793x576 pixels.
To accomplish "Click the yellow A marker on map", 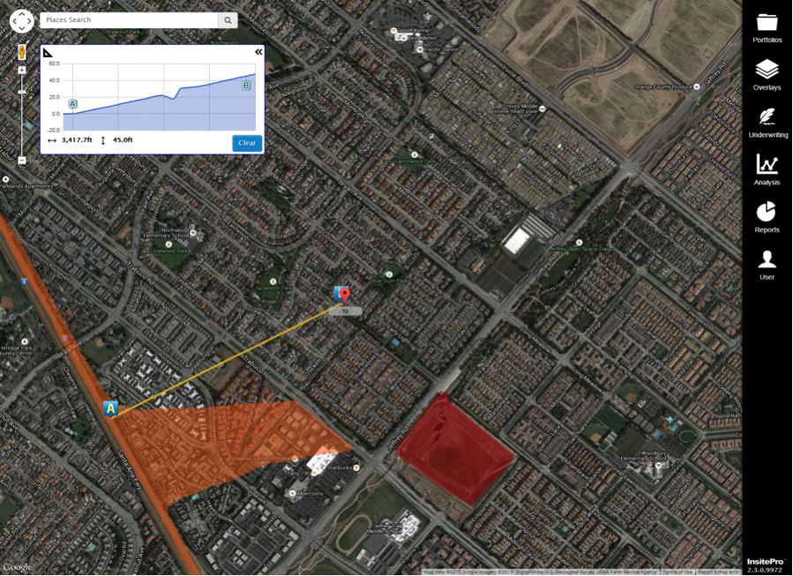I will tap(110, 408).
